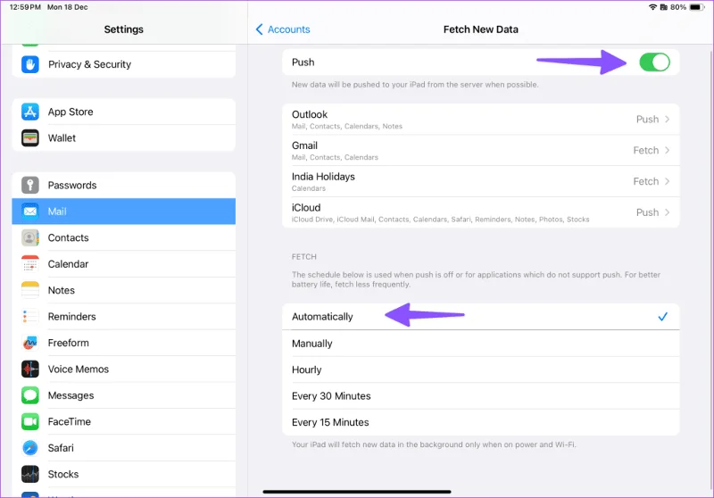Tap the Stocks chart icon

[30, 474]
